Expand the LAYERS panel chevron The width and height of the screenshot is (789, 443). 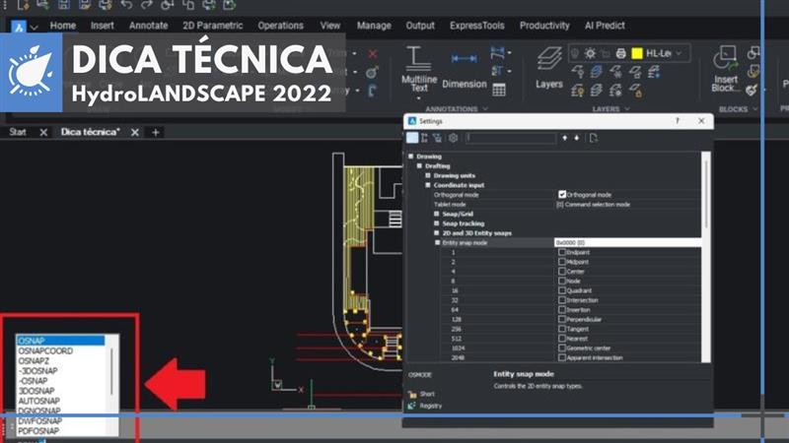point(627,109)
